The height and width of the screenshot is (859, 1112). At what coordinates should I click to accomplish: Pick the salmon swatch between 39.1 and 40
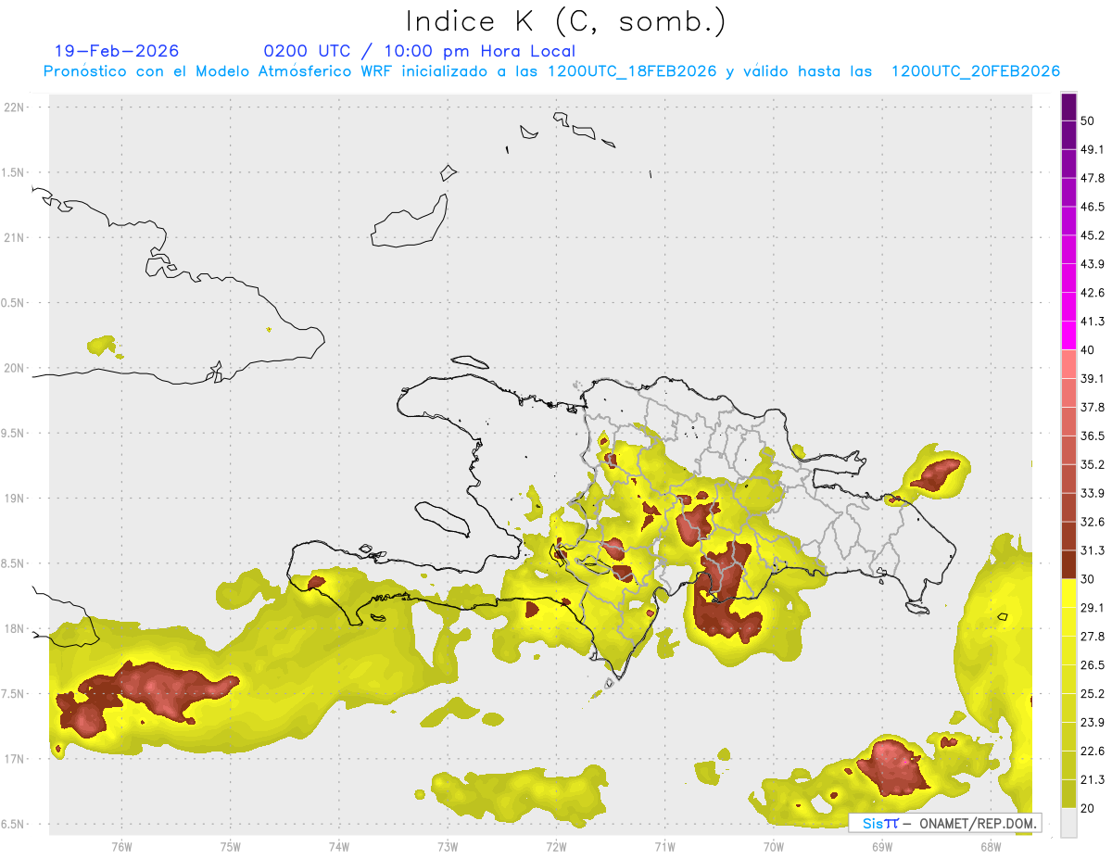click(1068, 364)
